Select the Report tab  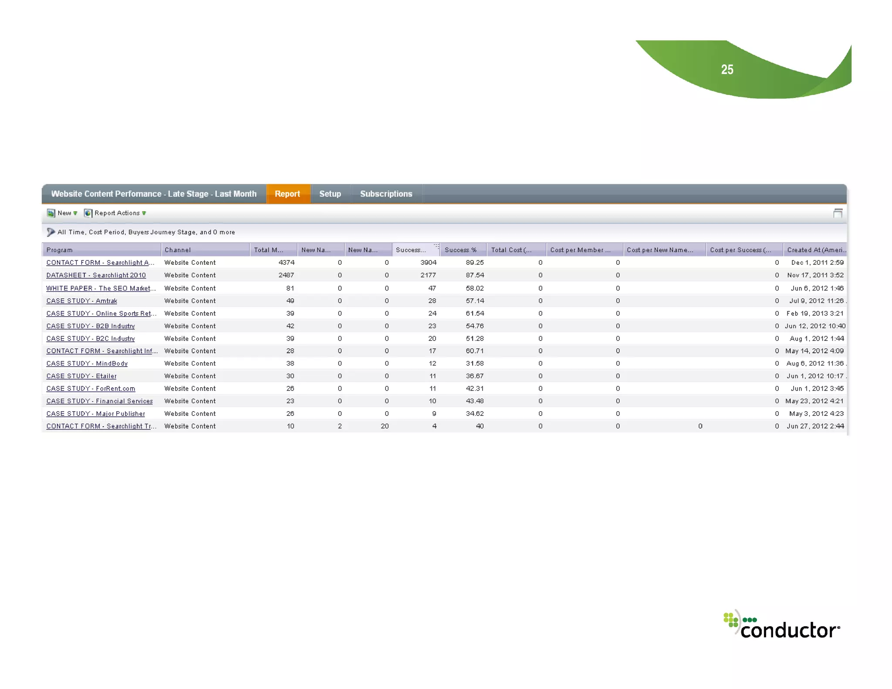[x=287, y=194]
